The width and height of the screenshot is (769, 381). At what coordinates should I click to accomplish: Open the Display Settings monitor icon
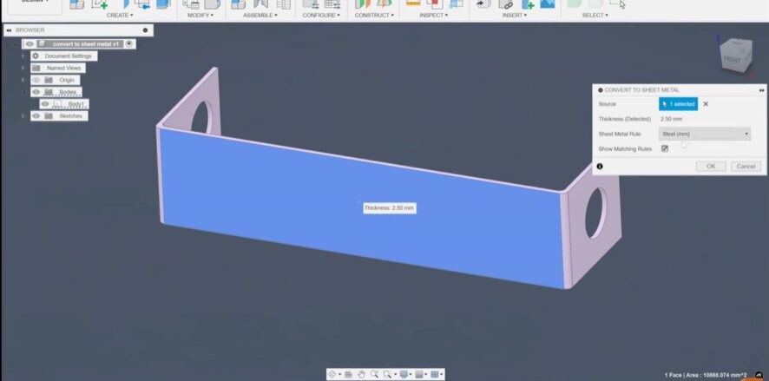point(404,374)
